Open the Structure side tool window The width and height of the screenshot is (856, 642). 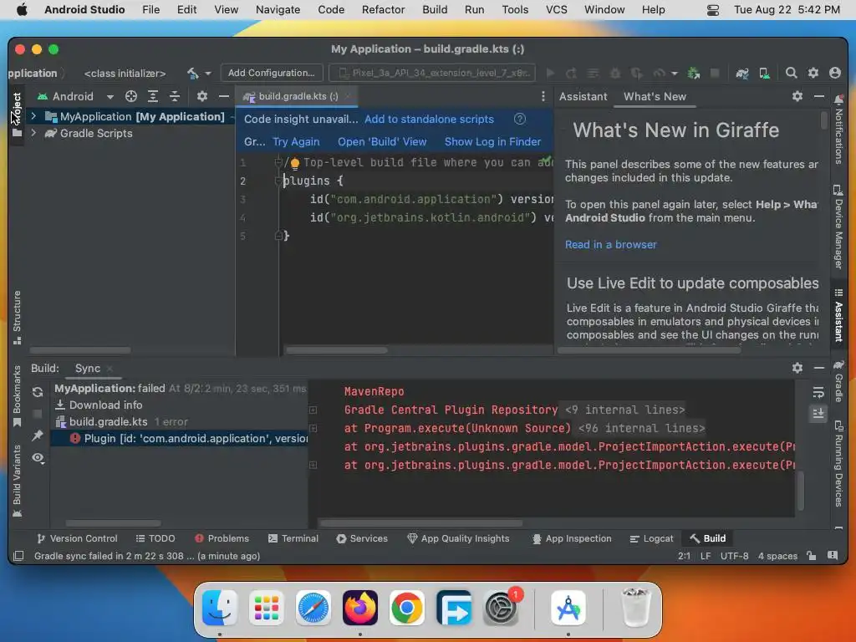tap(17, 318)
